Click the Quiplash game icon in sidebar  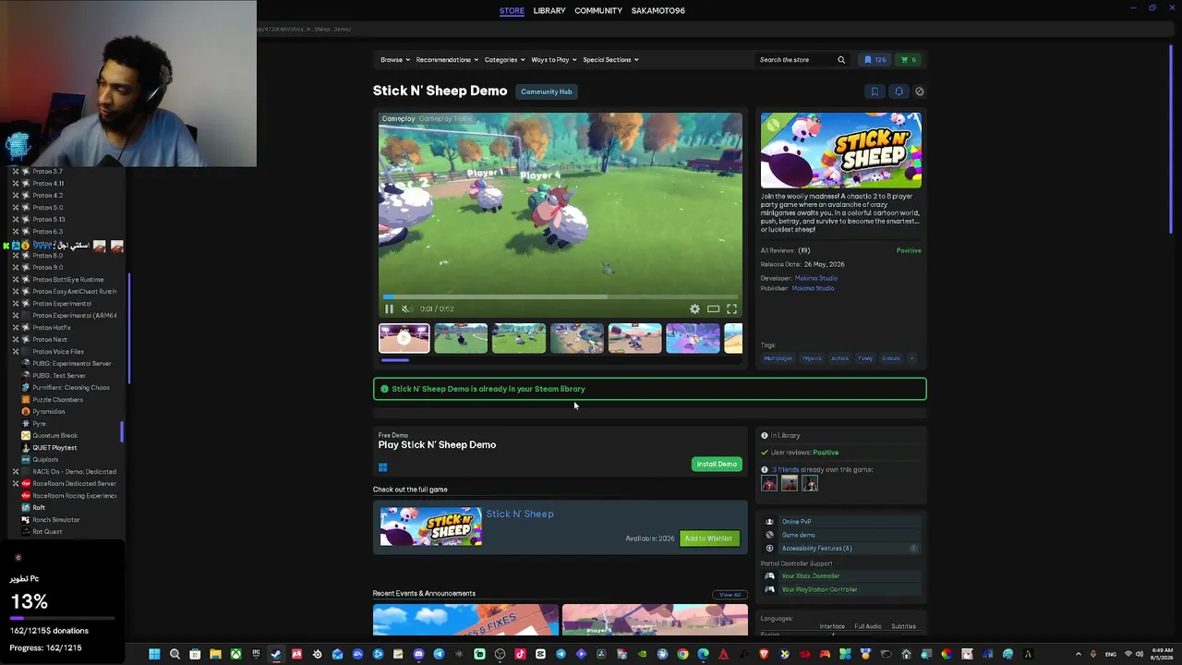coord(26,460)
